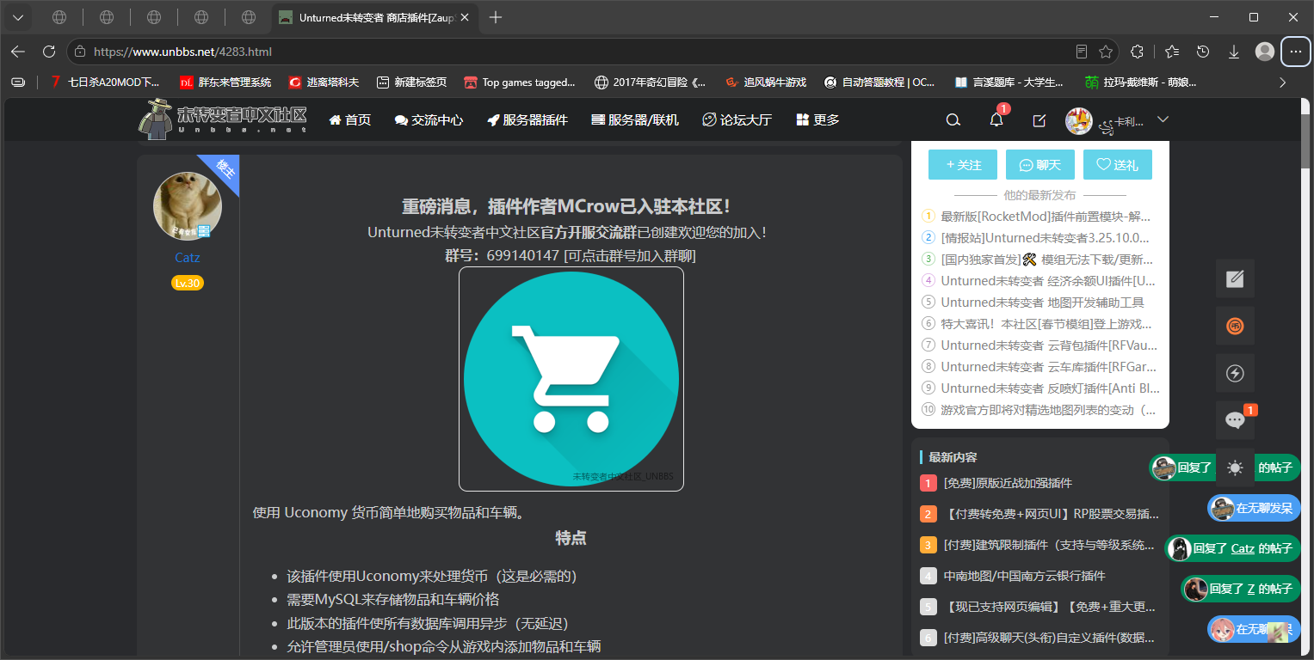1314x660 pixels.
Task: Send a gift with 送礼 button
Action: pos(1118,165)
